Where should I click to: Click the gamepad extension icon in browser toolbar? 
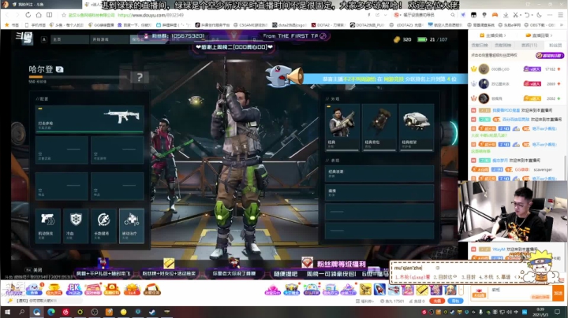tap(495, 15)
